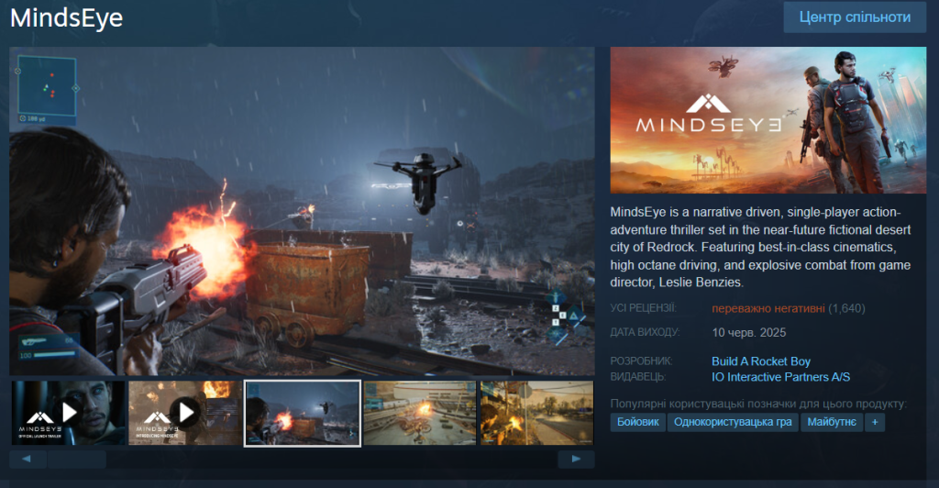Open the переважно негативні reviews summary
This screenshot has width=939, height=488.
point(768,308)
